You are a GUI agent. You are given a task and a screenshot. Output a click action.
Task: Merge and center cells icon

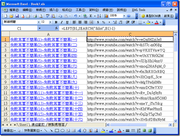(x=91, y=22)
